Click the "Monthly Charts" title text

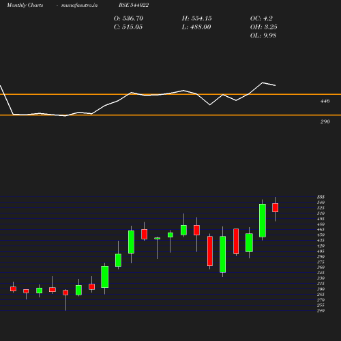click(x=25, y=5)
